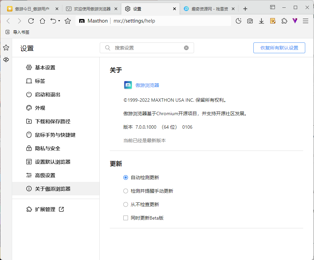
Task: Enable night mode via the moon icon
Action: tap(239, 21)
